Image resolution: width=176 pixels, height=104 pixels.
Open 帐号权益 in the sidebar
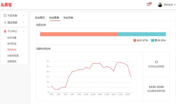12,44
